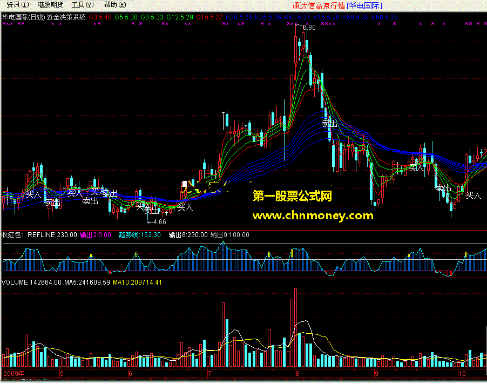Click the MA10:208714.41 volume average label
Viewport: 487px width, 384px height.
click(x=137, y=282)
